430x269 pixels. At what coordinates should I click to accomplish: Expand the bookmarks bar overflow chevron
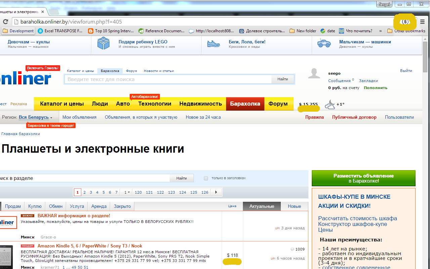380,31
